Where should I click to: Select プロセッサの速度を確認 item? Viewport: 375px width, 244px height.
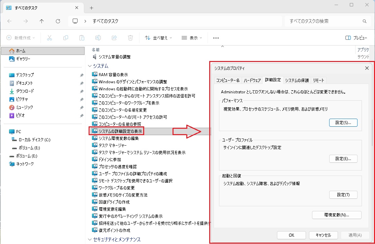[x=114, y=166]
